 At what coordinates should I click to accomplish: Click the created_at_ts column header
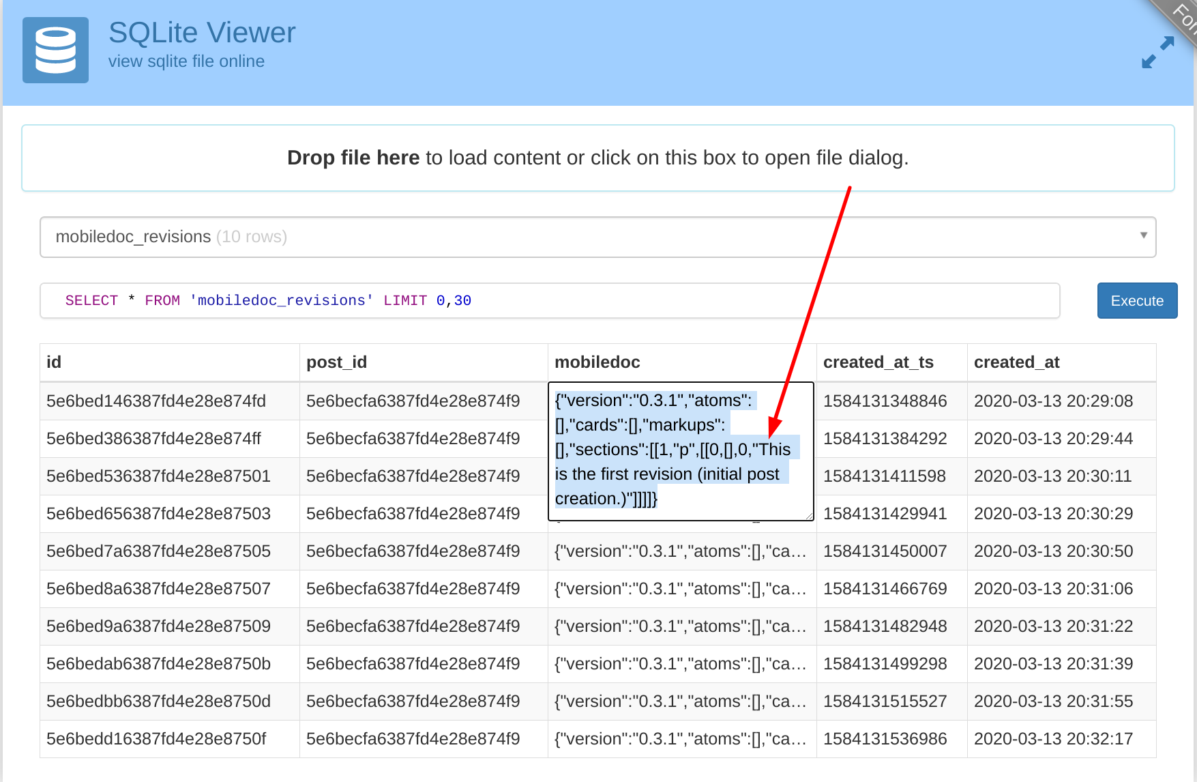891,362
